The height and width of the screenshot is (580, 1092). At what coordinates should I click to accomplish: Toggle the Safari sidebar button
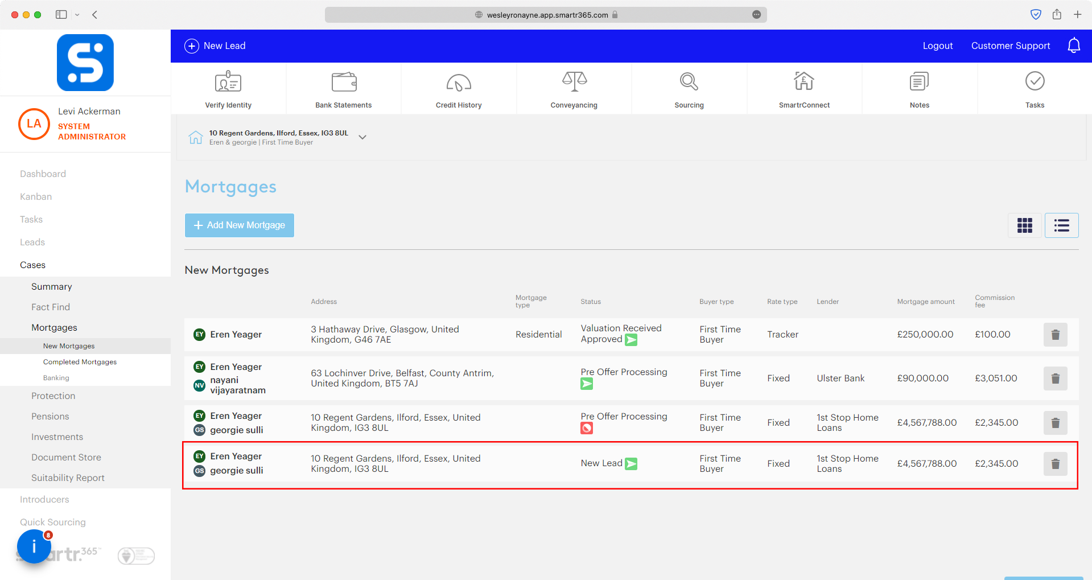pos(61,15)
